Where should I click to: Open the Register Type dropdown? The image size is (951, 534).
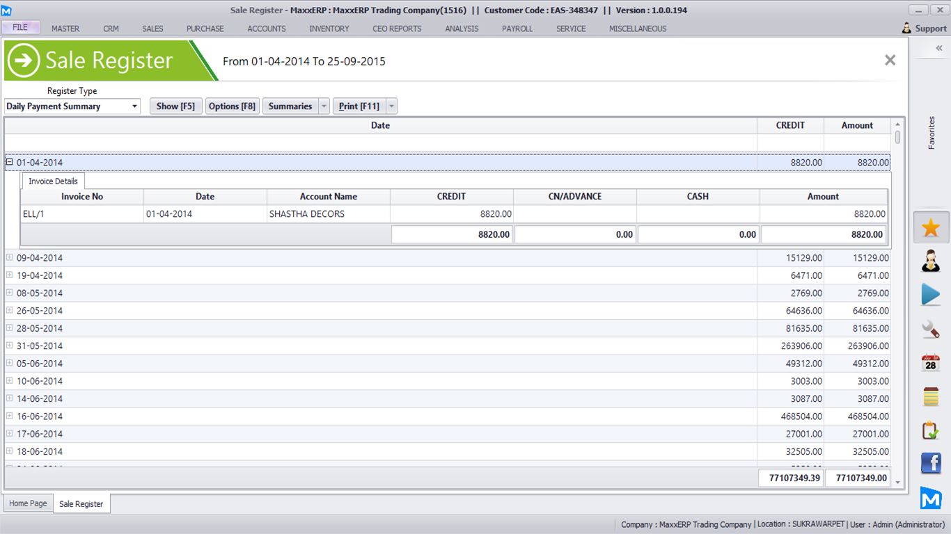coord(134,106)
